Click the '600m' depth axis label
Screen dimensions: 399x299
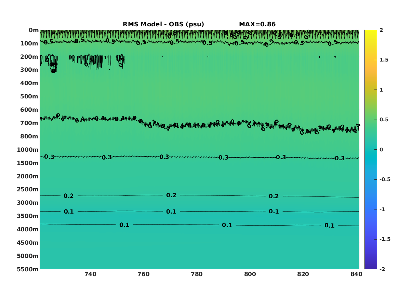[29, 110]
